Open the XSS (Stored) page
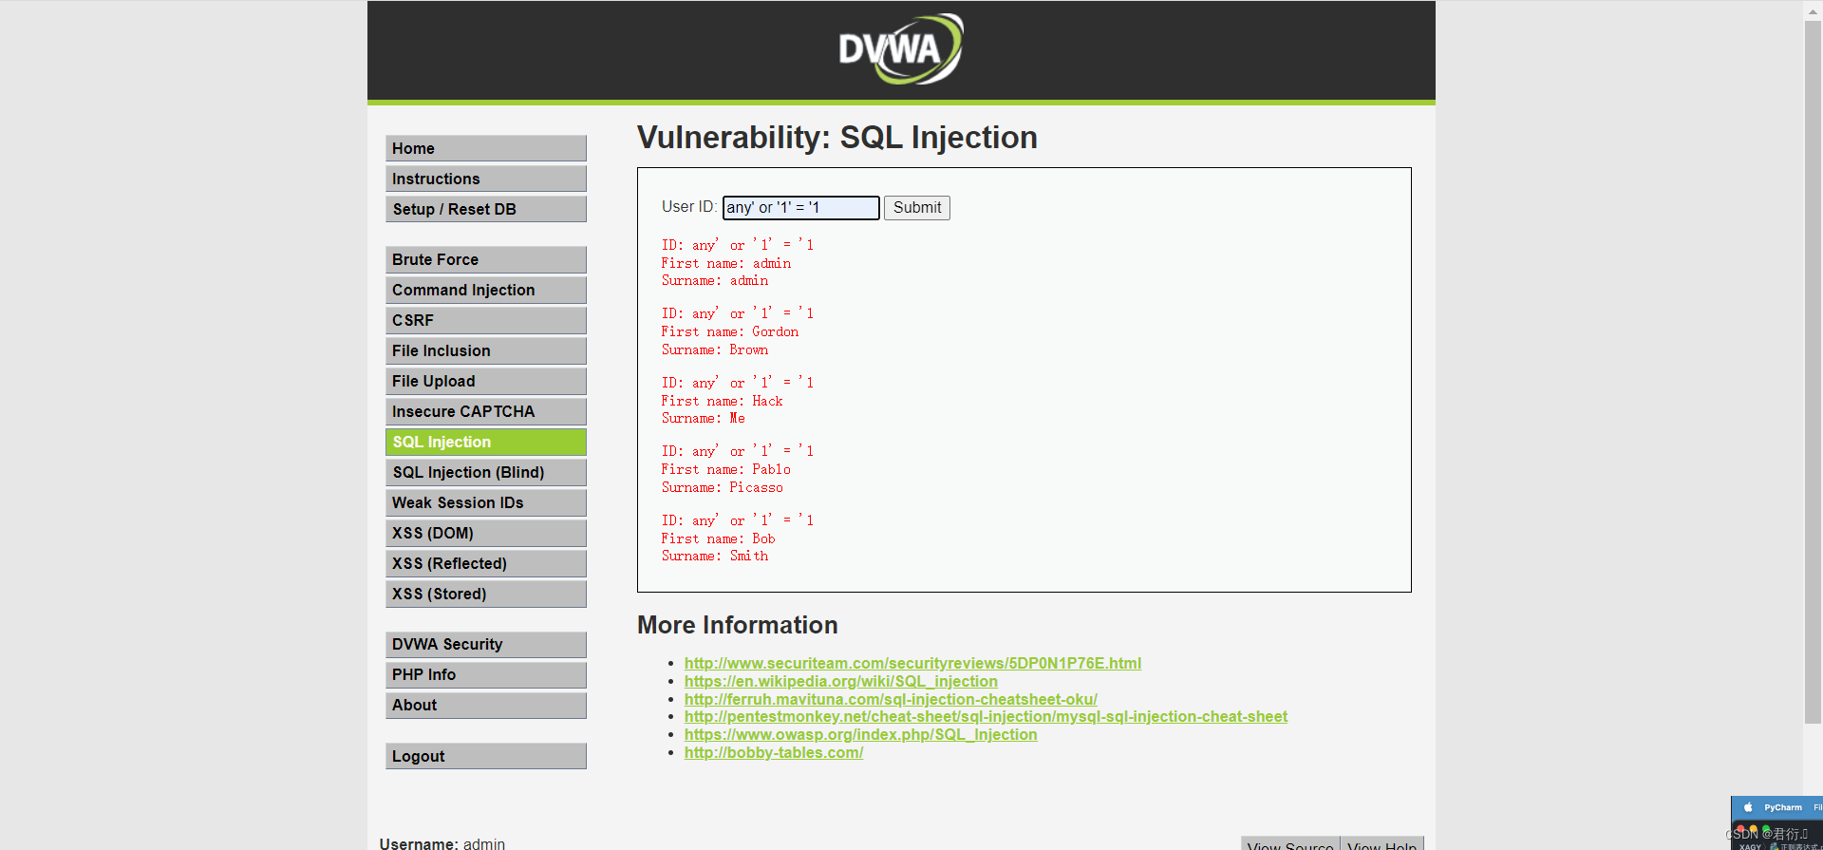This screenshot has height=850, width=1823. click(x=485, y=594)
